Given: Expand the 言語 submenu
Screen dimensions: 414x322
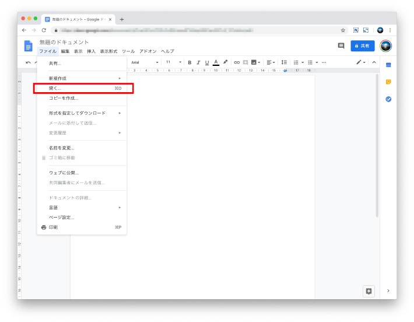Looking at the screenshot, I should 82,208.
